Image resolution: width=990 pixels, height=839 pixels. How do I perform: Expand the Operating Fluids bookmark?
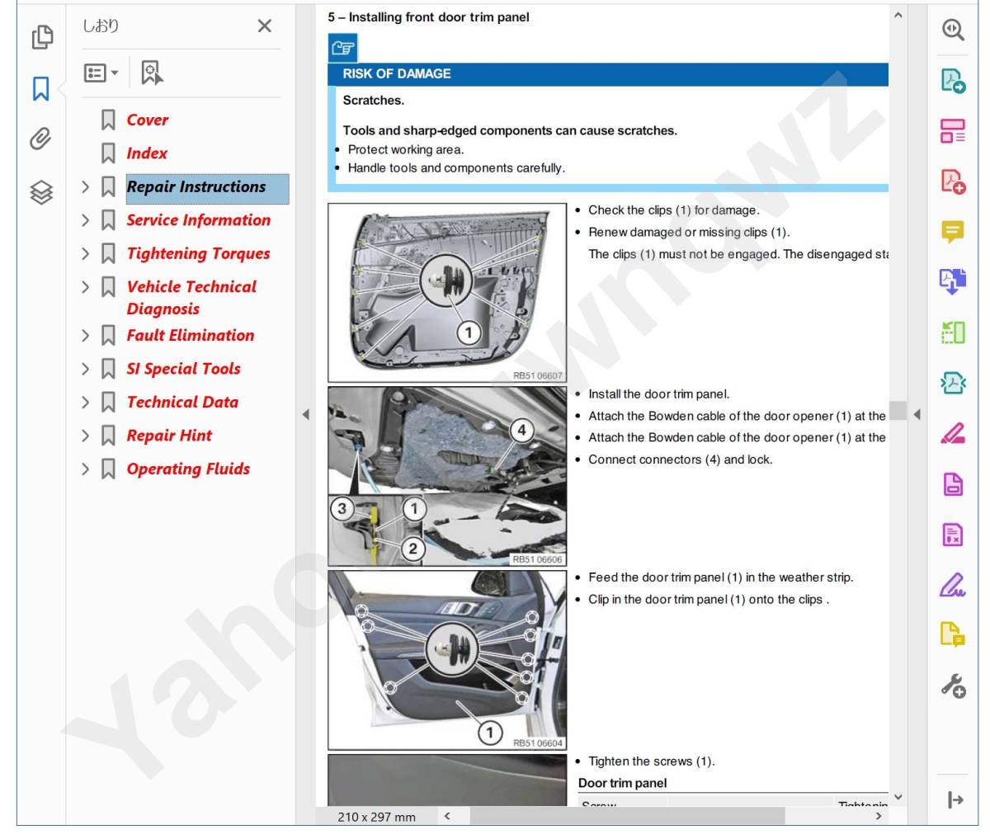(x=86, y=469)
